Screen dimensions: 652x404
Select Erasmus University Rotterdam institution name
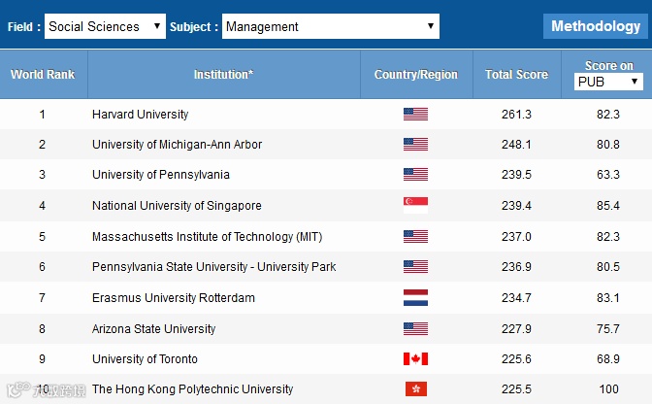click(x=174, y=298)
